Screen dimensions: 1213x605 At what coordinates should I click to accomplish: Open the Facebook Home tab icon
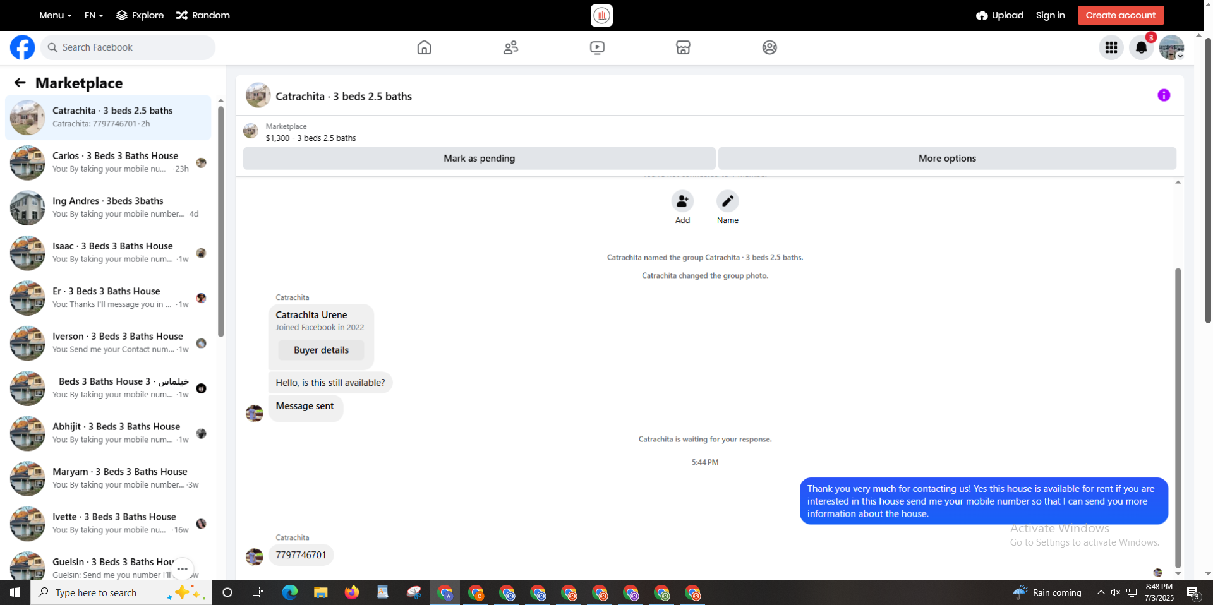[425, 47]
